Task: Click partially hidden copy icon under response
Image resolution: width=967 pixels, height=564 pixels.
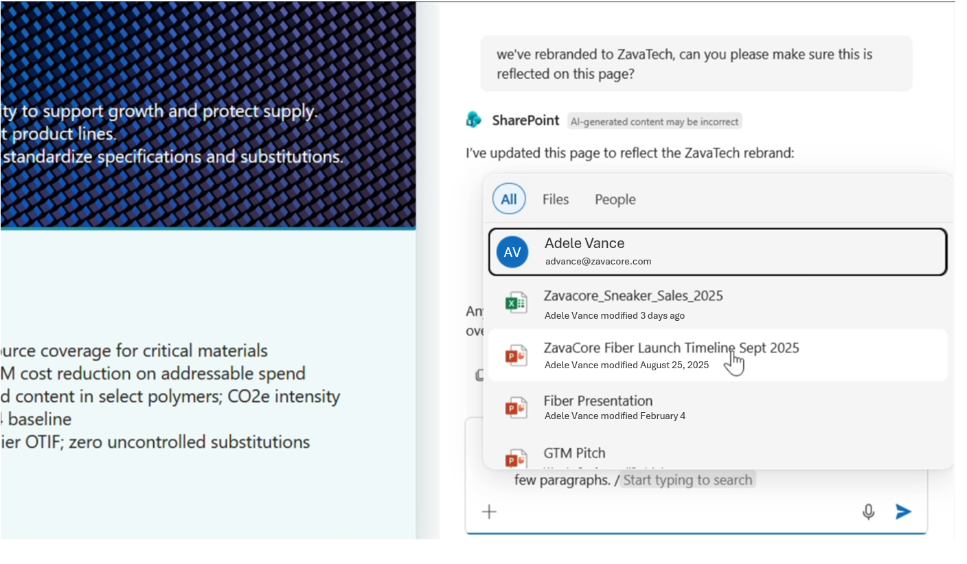Action: point(479,375)
